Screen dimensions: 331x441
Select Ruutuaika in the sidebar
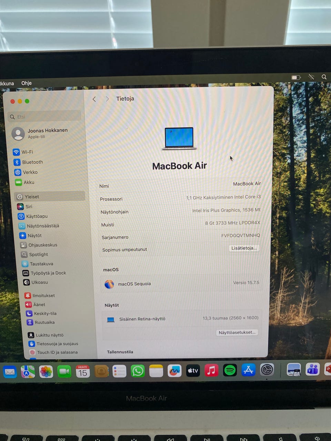tap(41, 322)
